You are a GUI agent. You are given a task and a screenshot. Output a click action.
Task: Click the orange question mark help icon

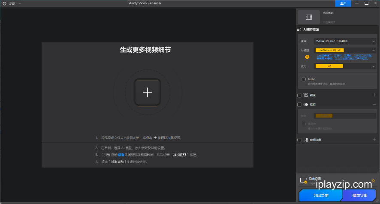point(307,57)
